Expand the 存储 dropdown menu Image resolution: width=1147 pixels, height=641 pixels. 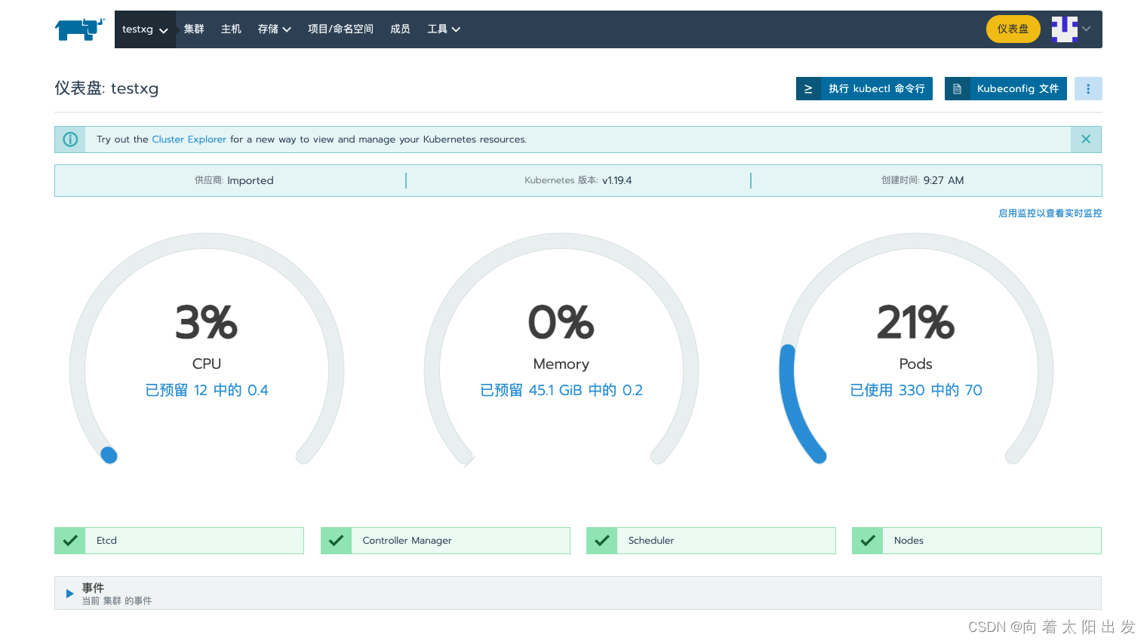[274, 29]
